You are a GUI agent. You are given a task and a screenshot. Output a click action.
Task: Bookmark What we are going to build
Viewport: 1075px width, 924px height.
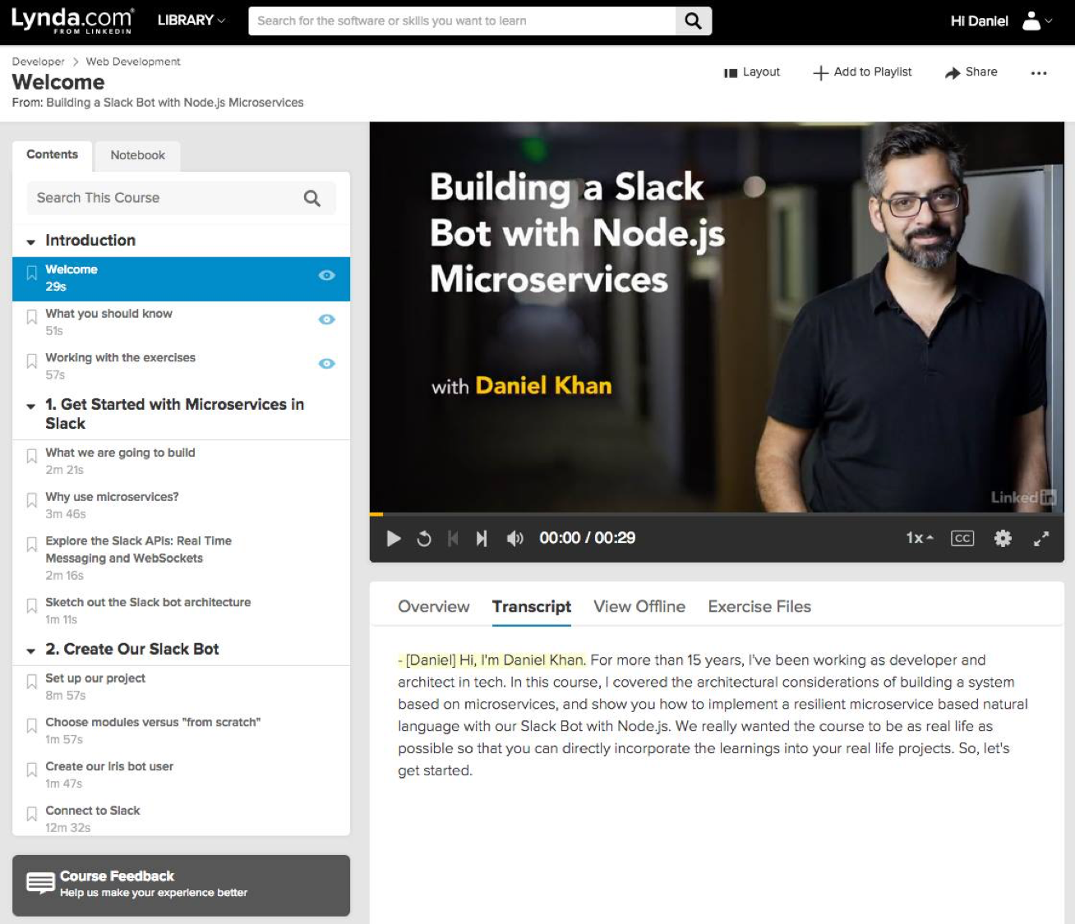point(32,456)
